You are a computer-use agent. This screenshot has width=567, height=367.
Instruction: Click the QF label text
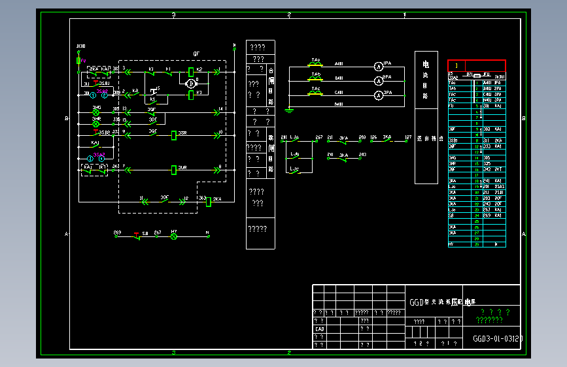(x=196, y=54)
